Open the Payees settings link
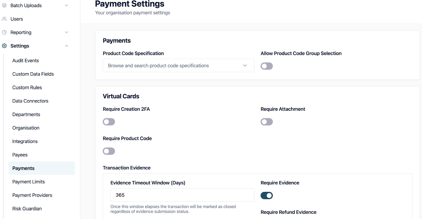Screen dimensions: 422x219 pos(20,155)
